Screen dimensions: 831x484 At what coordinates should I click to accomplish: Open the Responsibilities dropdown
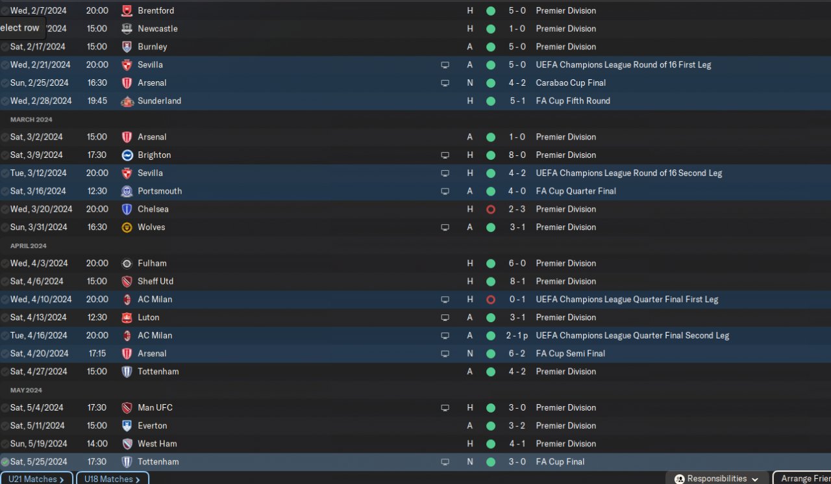point(716,479)
